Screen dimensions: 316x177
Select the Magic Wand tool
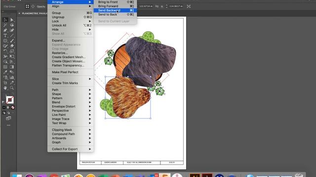5,25
